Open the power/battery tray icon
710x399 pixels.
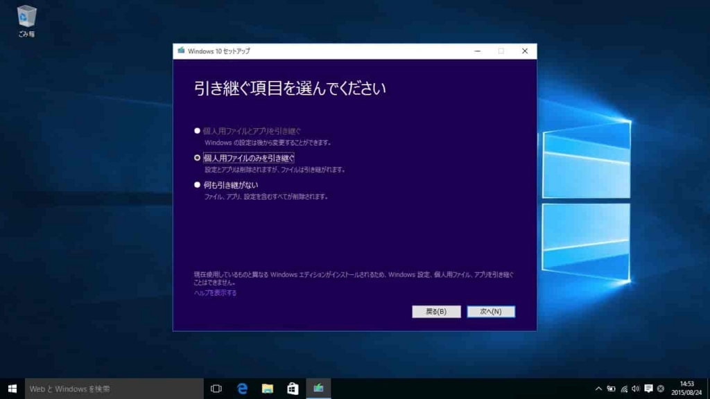pos(612,389)
